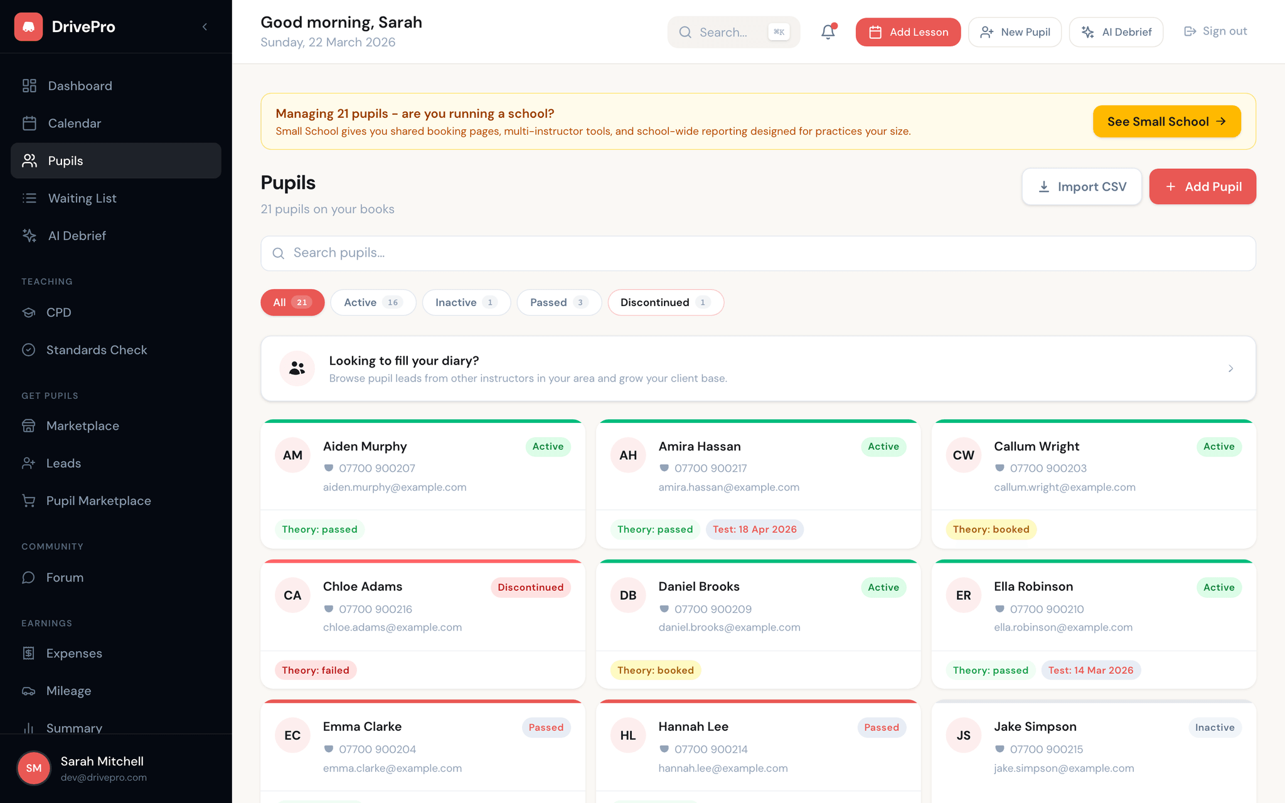
Task: Open the global search bar
Action: tap(733, 31)
